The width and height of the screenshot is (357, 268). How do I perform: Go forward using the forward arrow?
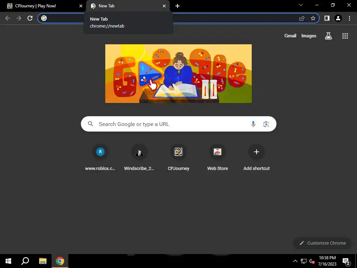coord(19,18)
